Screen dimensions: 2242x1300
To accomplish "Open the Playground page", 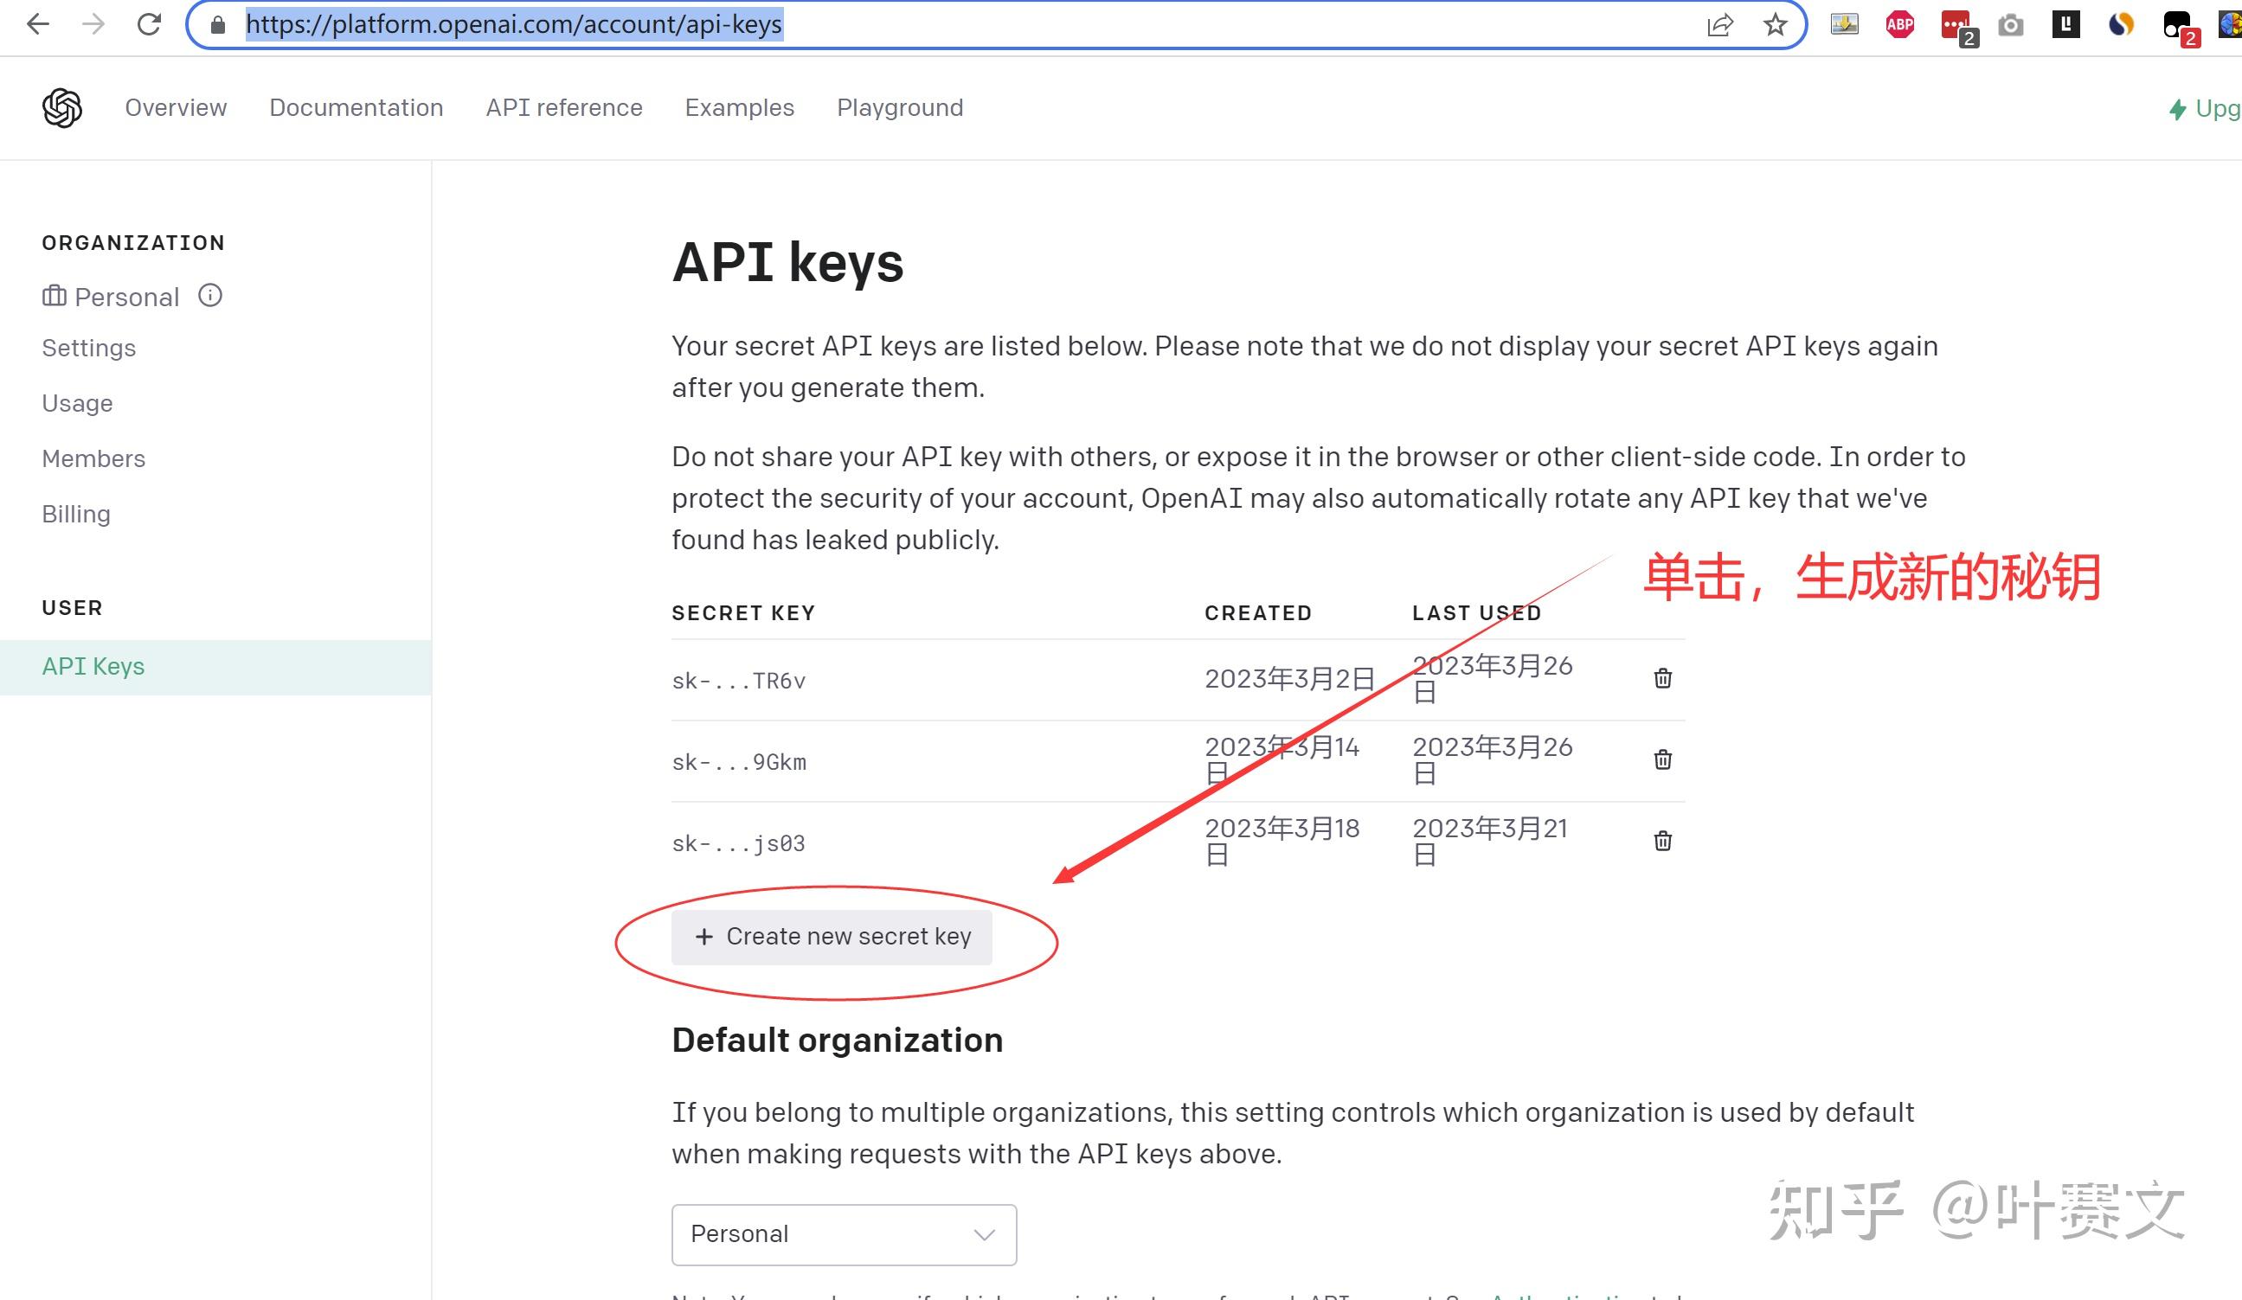I will (899, 107).
